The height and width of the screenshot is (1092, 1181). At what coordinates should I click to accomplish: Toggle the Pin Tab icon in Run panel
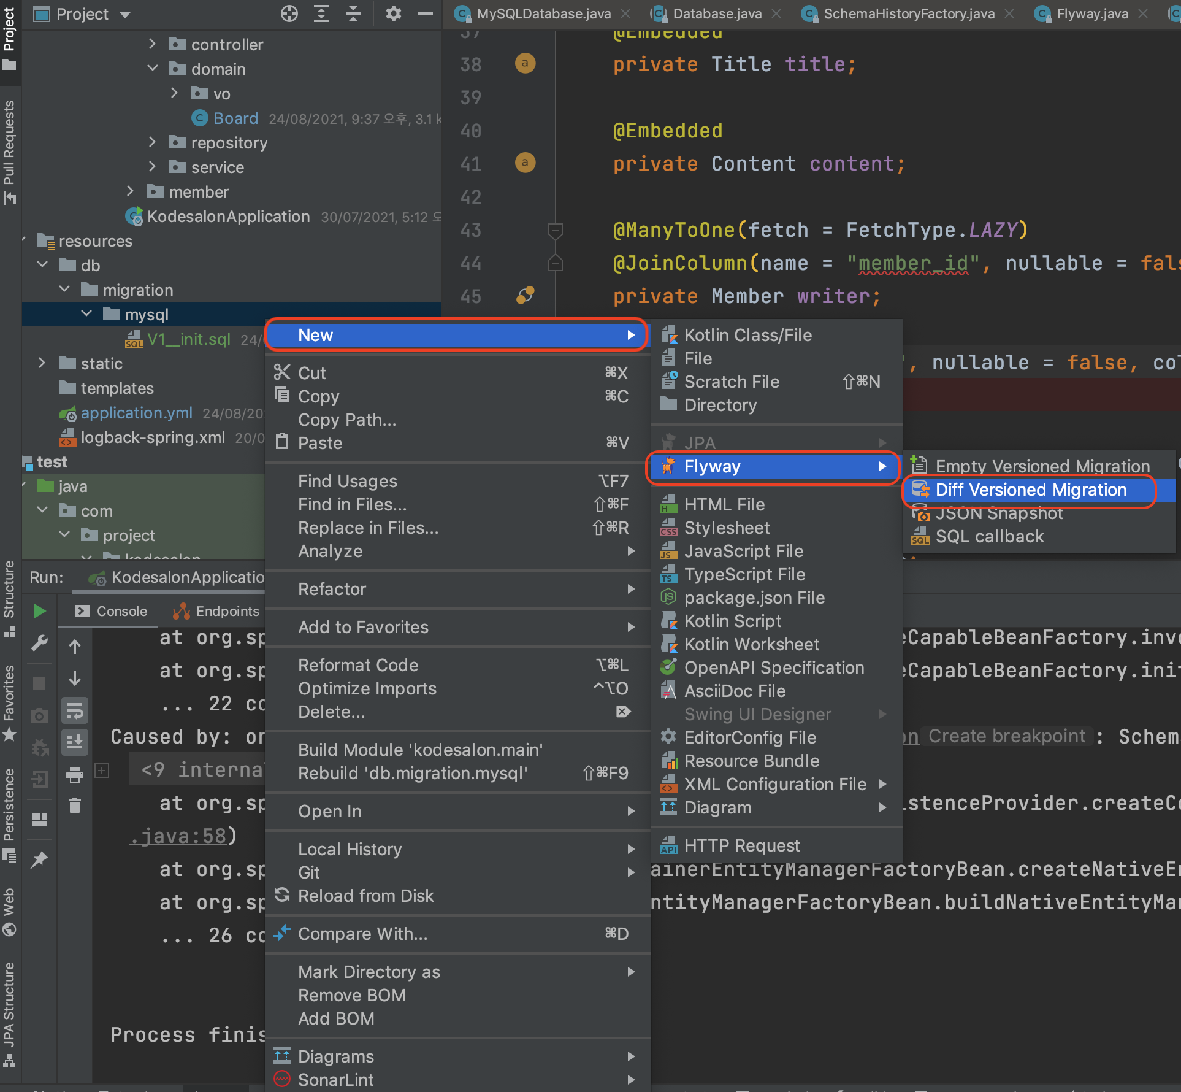coord(40,859)
